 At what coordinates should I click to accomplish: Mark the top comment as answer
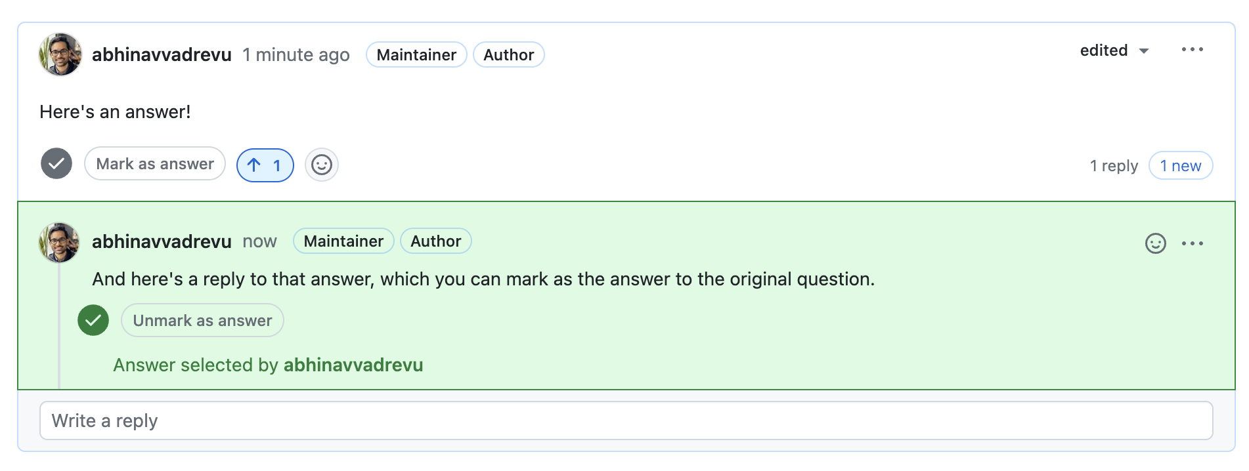(155, 163)
